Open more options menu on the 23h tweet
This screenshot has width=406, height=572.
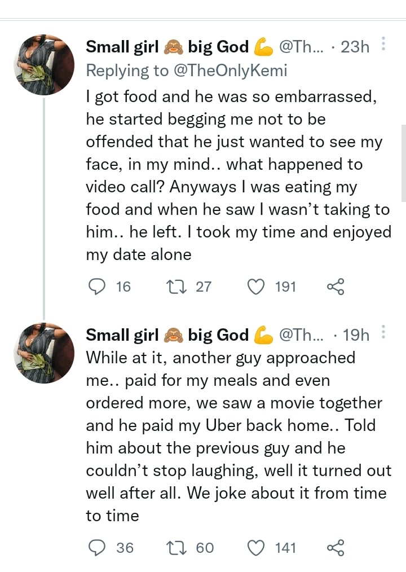click(383, 45)
